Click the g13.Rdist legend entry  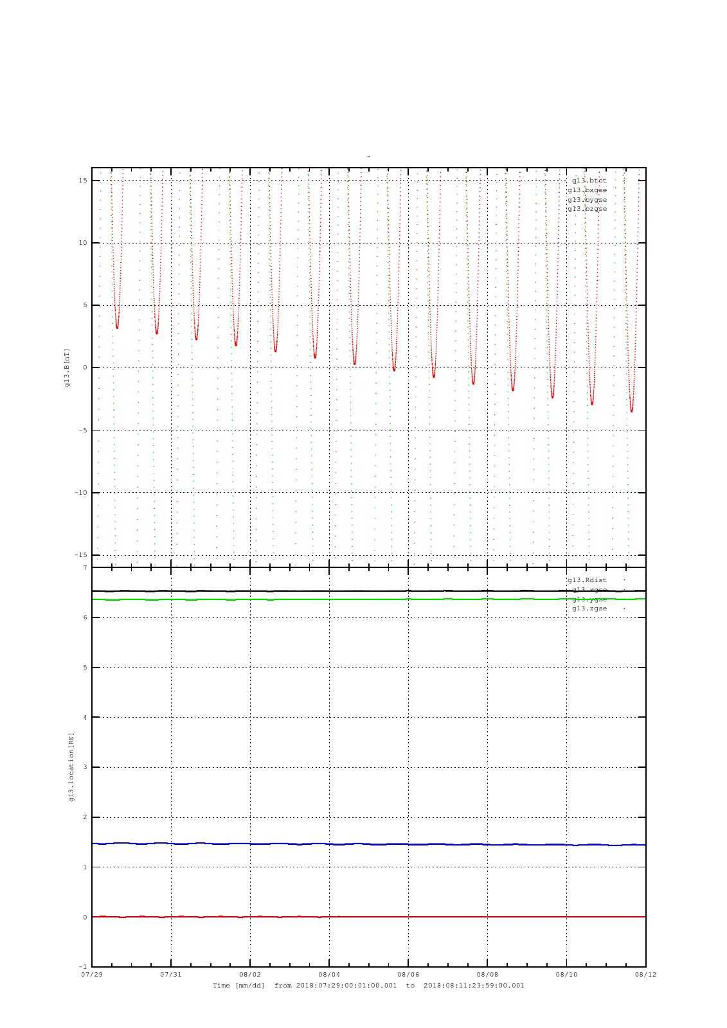(587, 580)
